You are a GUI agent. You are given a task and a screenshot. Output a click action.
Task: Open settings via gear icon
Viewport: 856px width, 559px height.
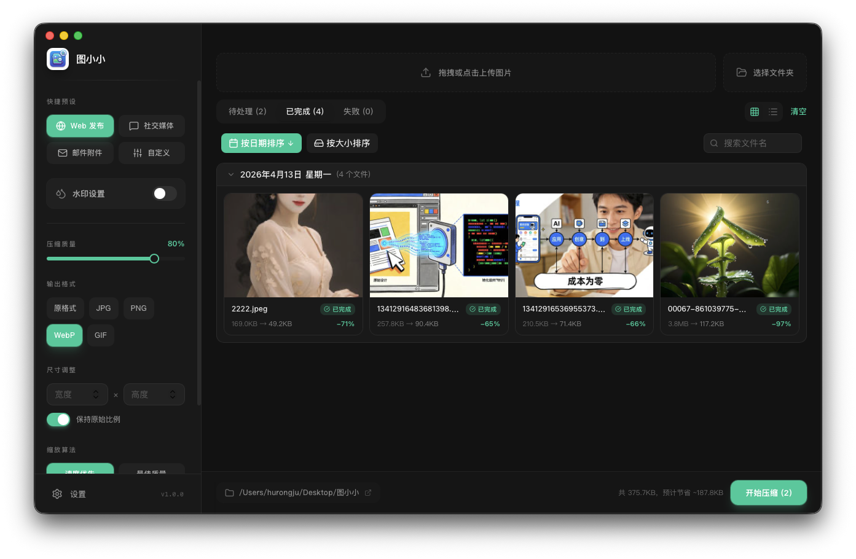57,494
